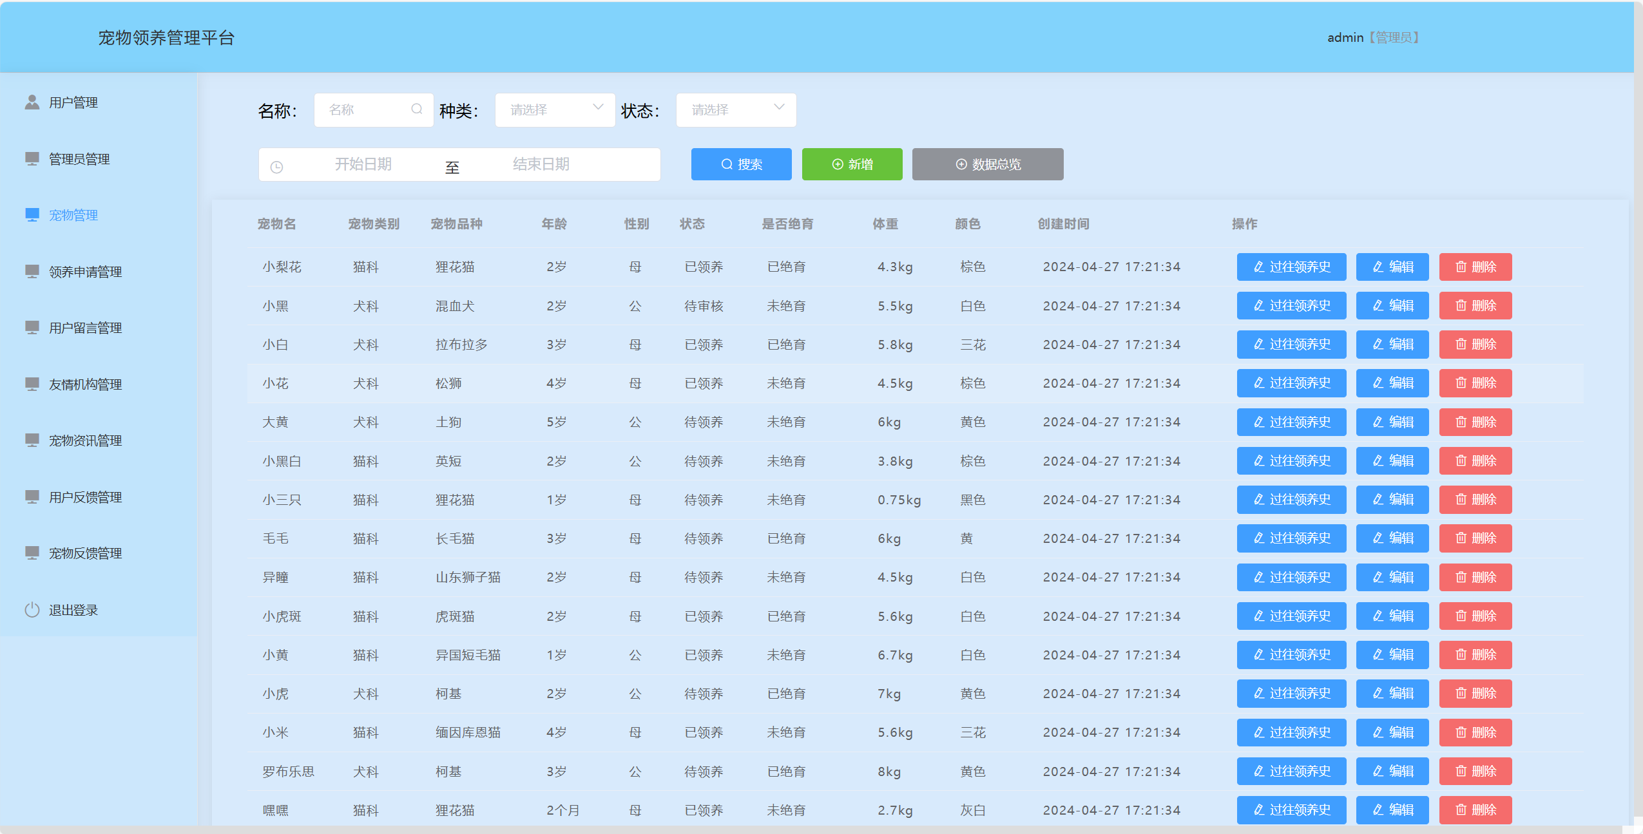This screenshot has width=1643, height=834.
Task: Click the monitor icon beside 友情机构管理
Action: pyautogui.click(x=32, y=384)
